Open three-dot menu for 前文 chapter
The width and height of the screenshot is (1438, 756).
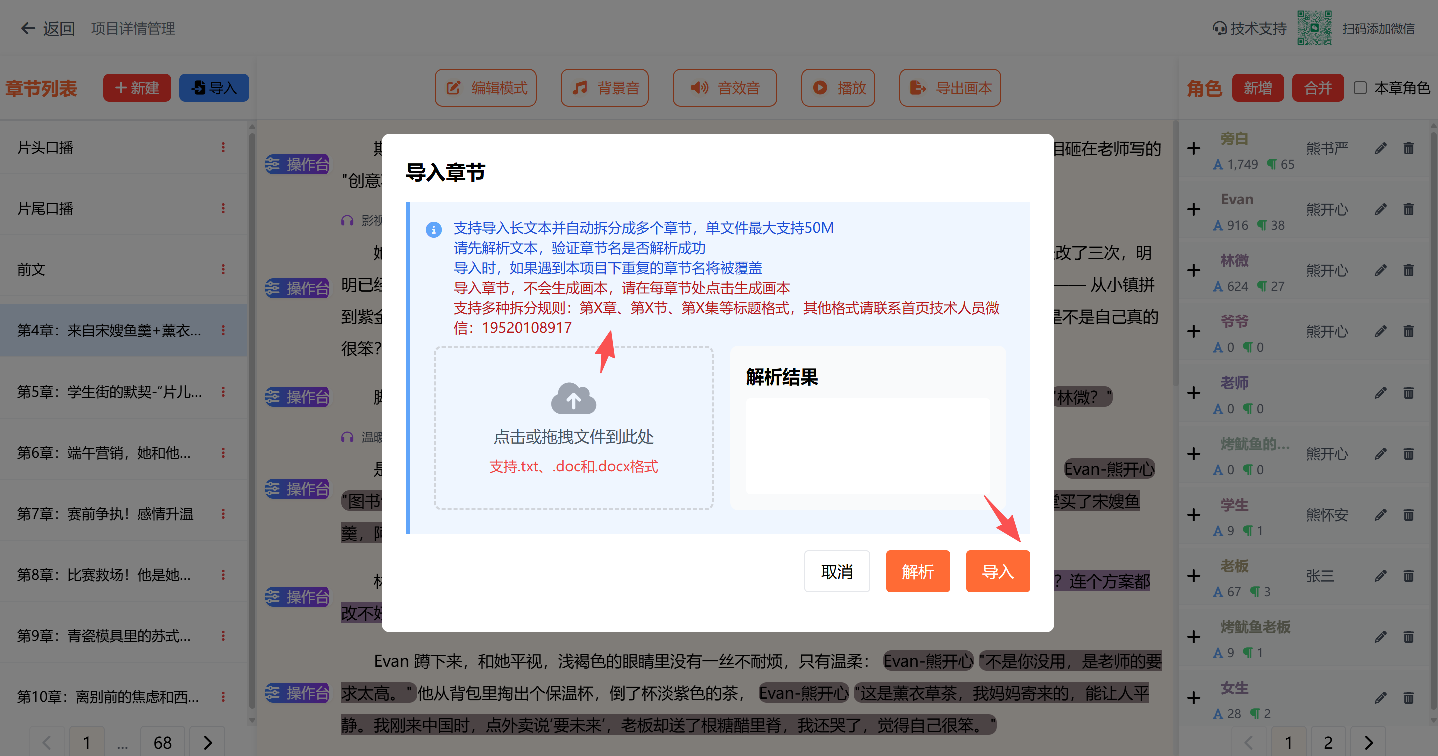pos(223,270)
